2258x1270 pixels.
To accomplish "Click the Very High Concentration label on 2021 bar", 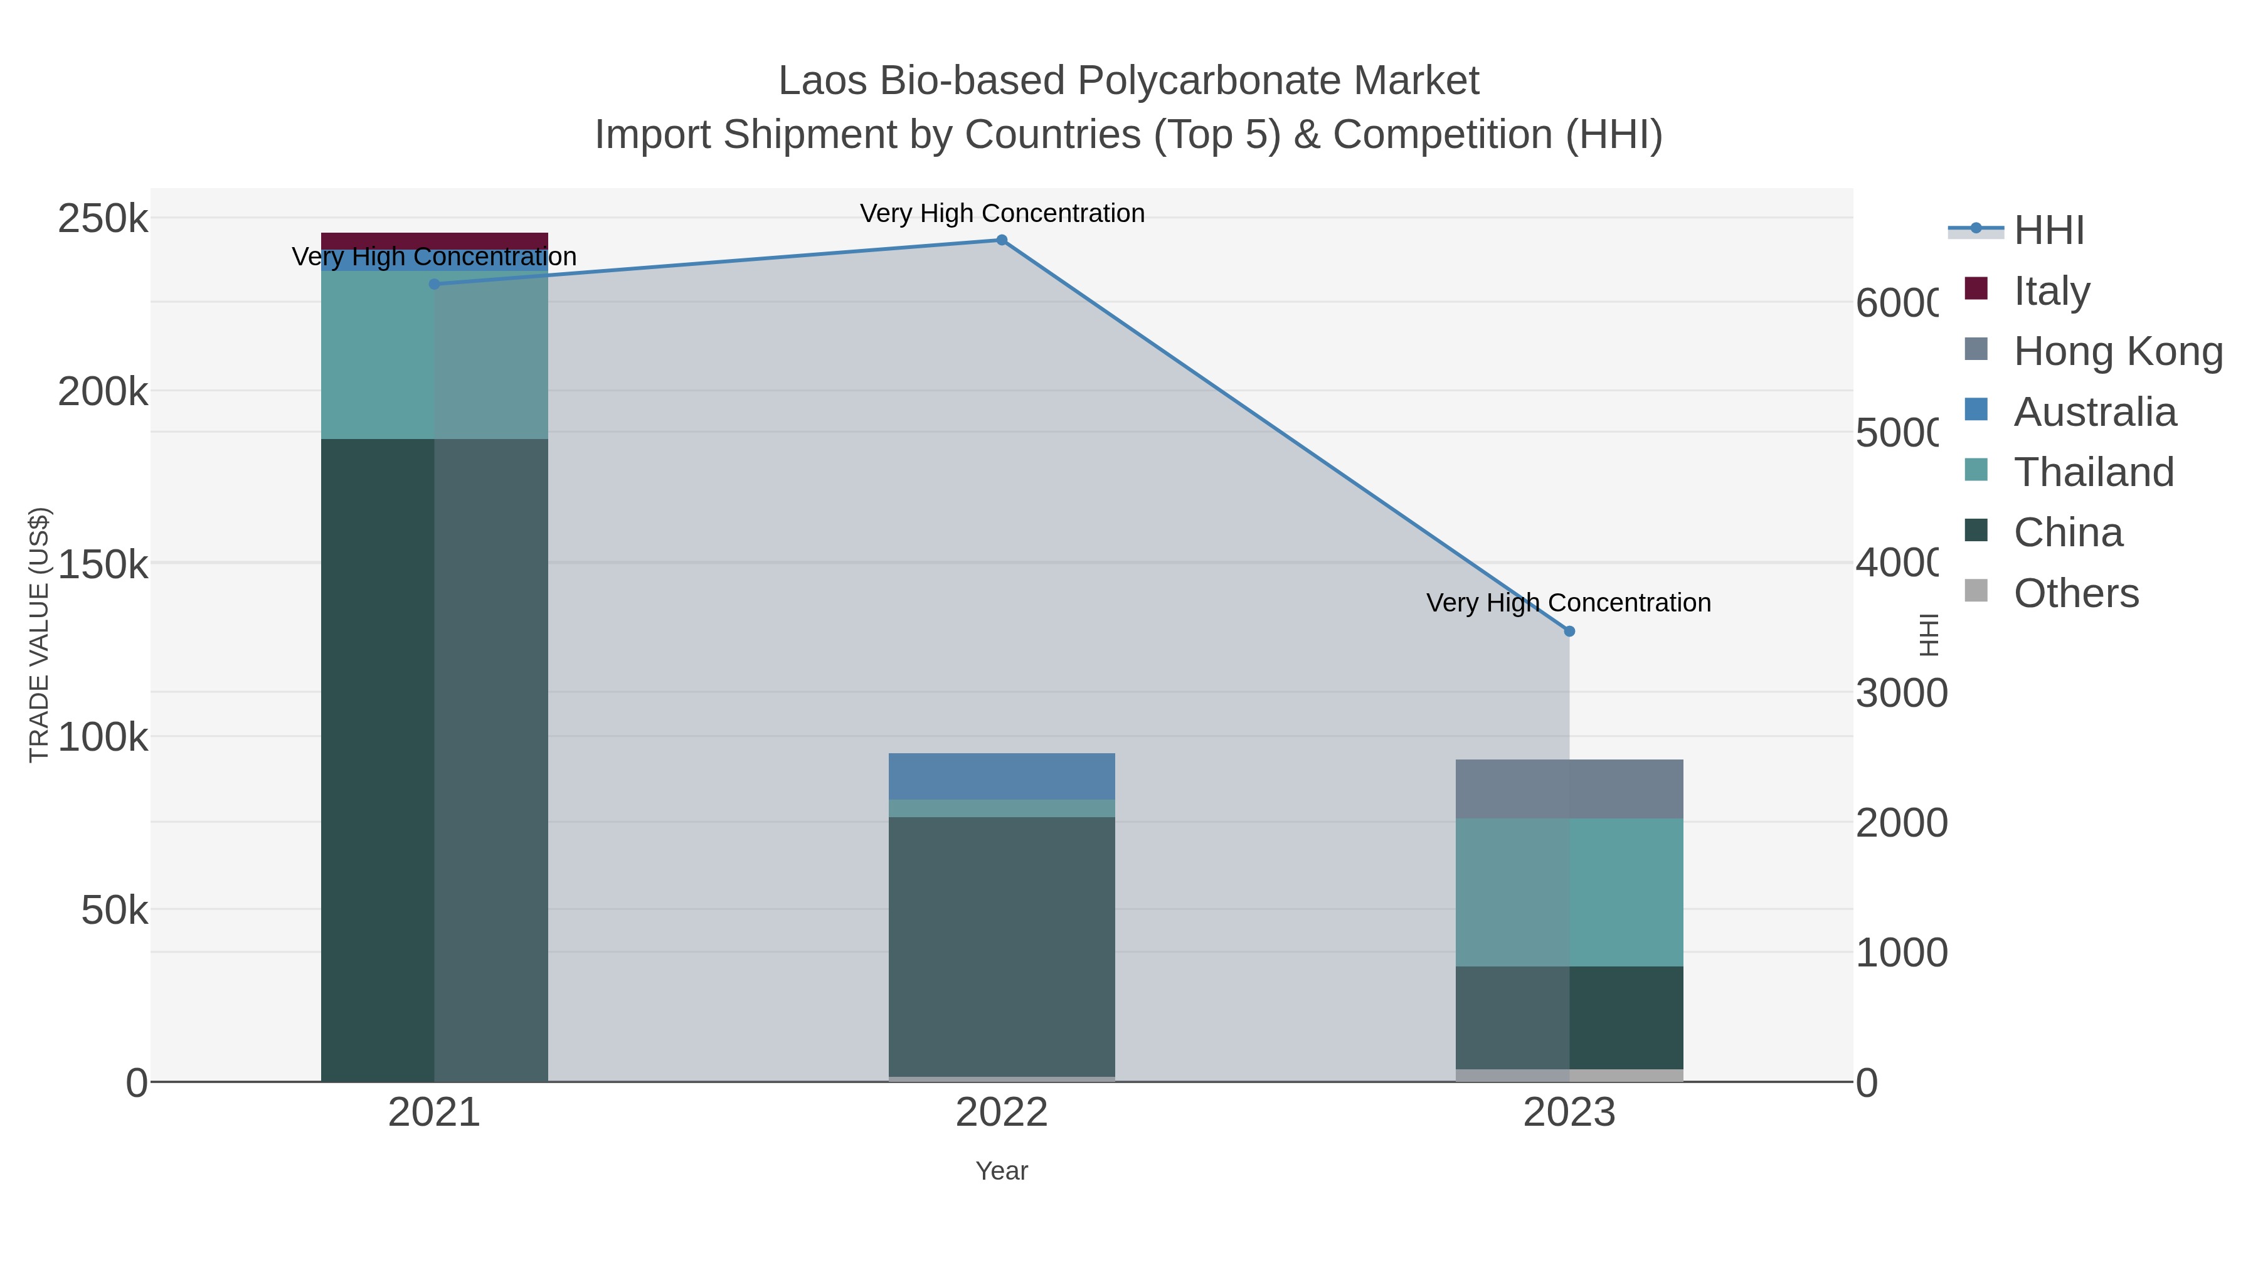I will [434, 257].
